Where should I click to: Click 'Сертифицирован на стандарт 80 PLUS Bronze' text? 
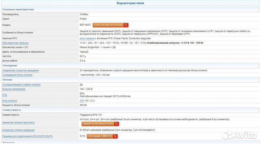click(x=105, y=96)
